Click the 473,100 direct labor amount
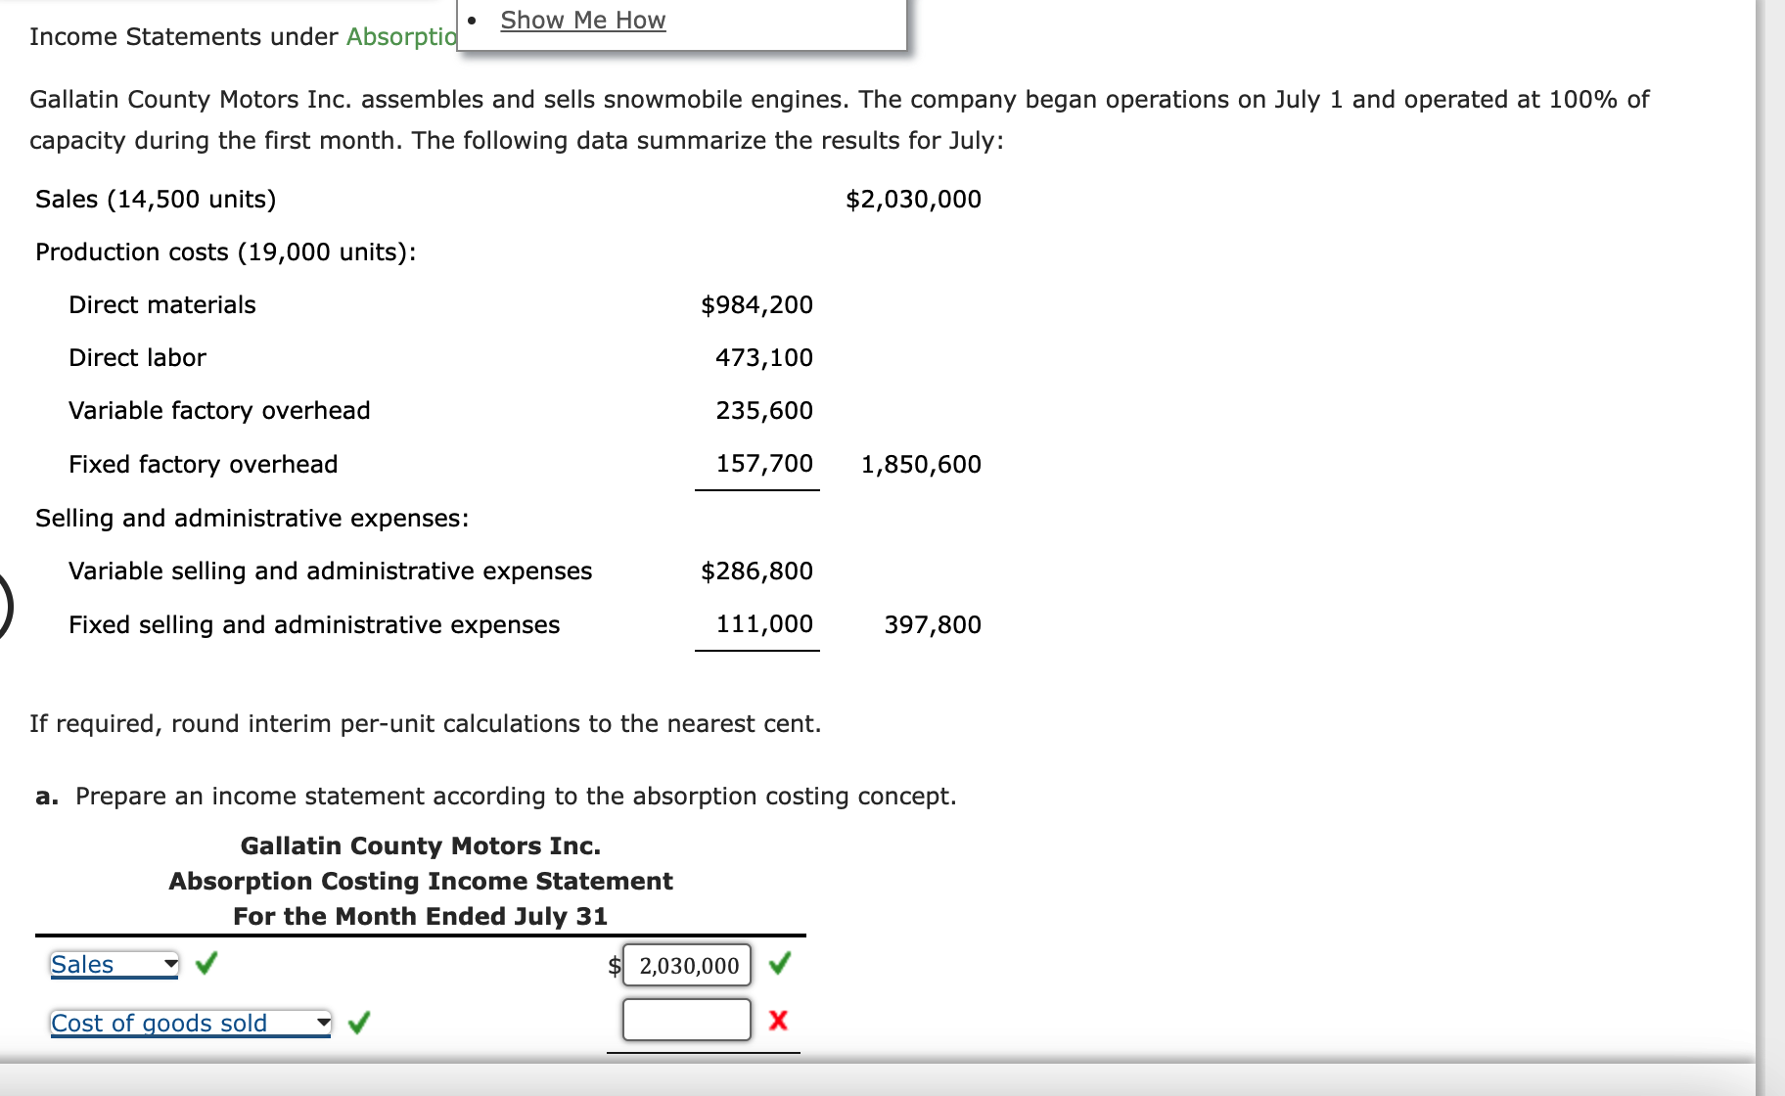Viewport: 1785px width, 1096px height. click(x=764, y=357)
